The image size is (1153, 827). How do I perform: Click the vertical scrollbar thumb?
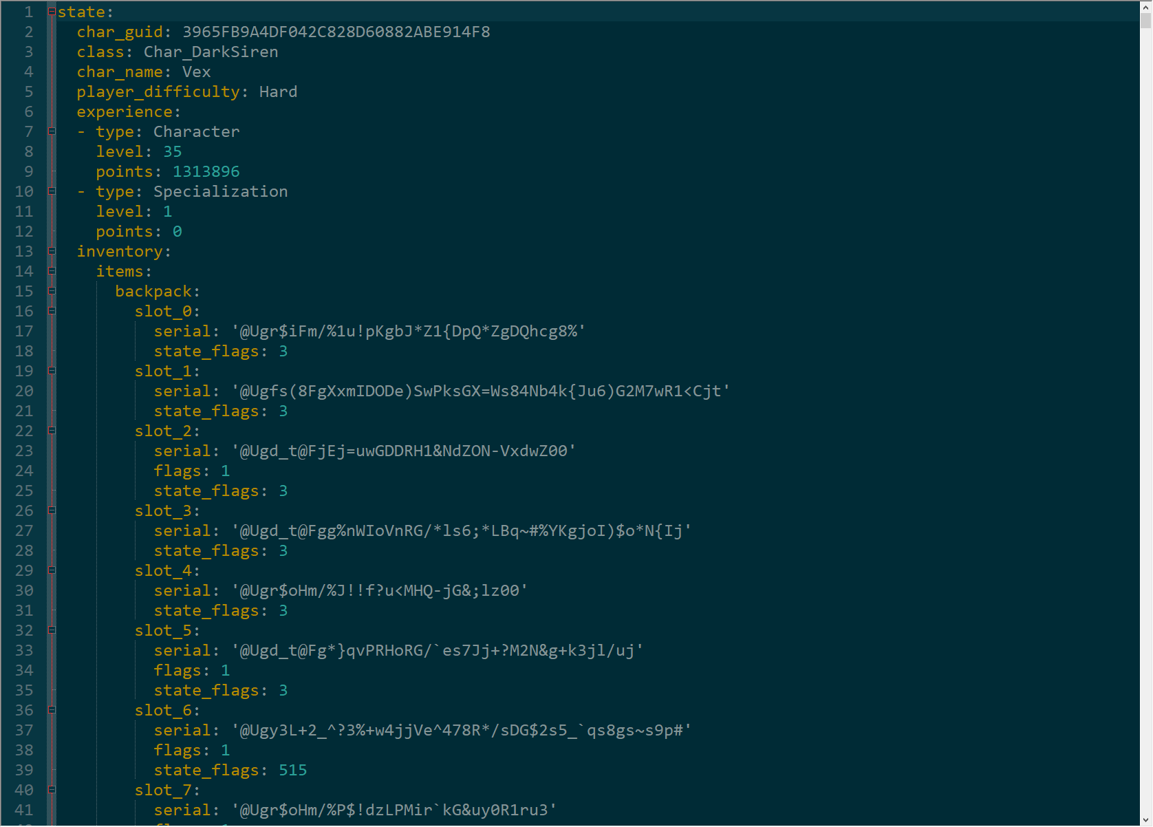pos(1145,19)
